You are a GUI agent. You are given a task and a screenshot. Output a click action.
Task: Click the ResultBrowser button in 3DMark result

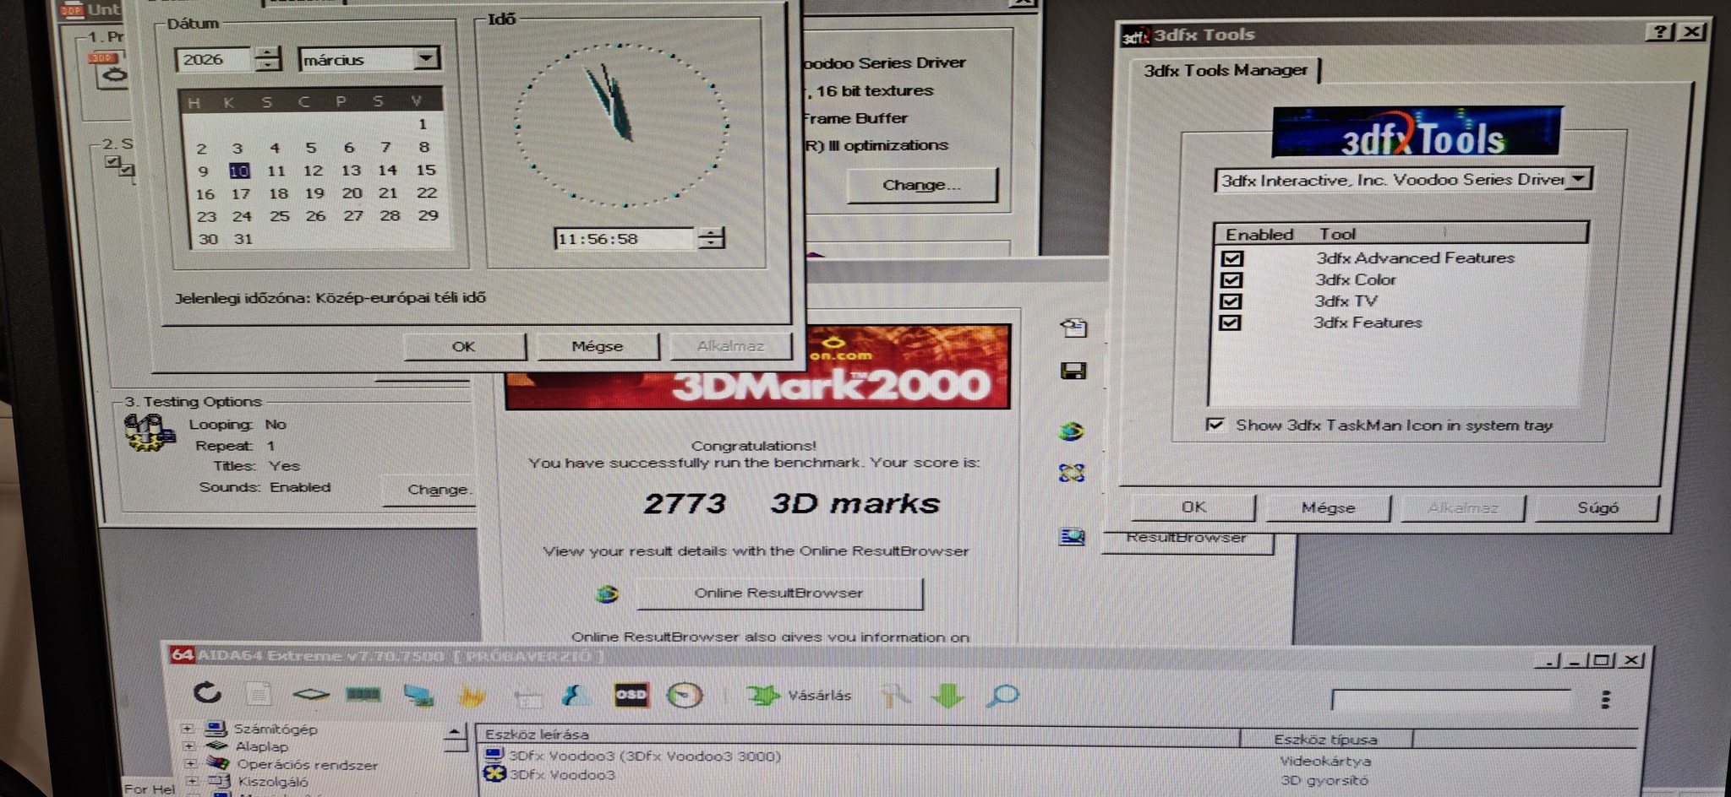tap(1188, 539)
